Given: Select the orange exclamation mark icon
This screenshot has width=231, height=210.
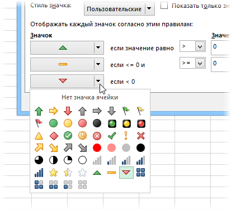Looking at the screenshot, I should pos(126,135).
